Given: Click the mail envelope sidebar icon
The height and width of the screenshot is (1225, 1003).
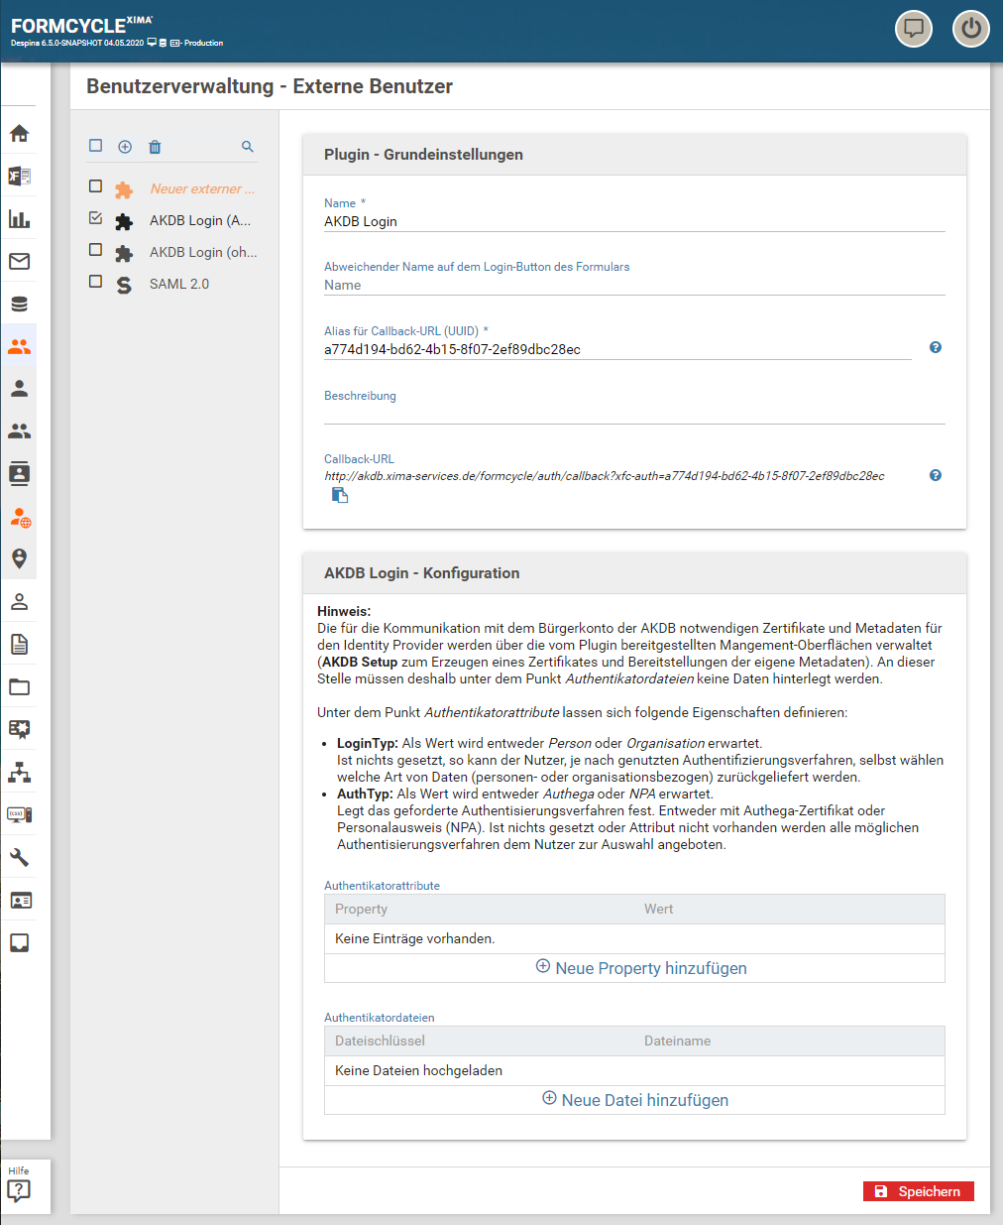Looking at the screenshot, I should (19, 262).
